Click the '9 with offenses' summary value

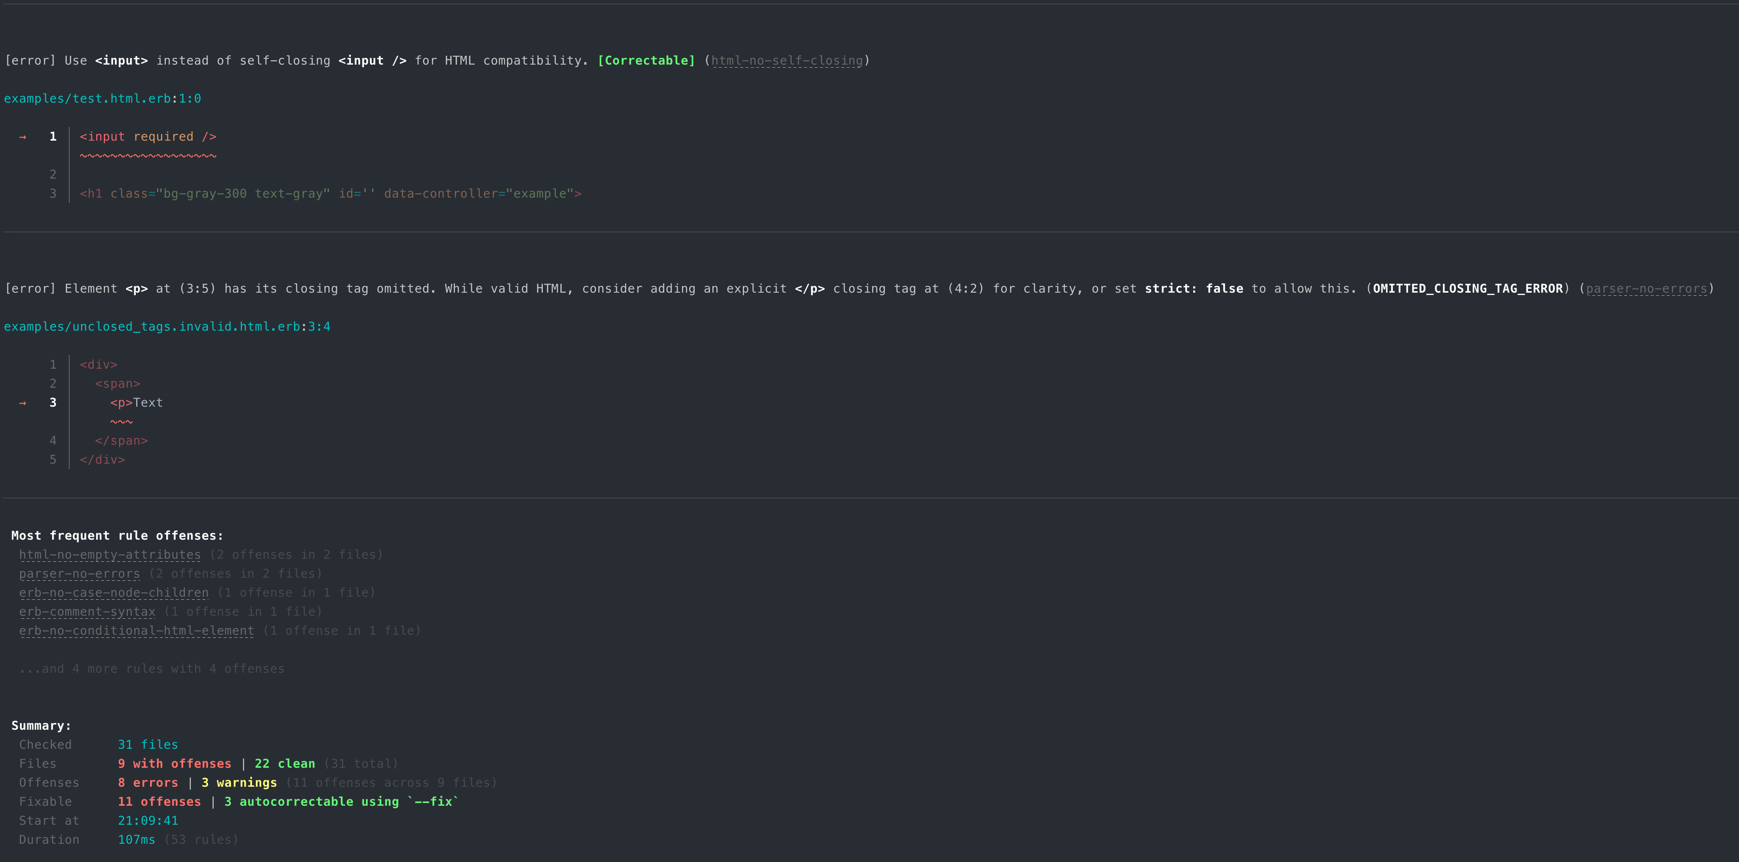(174, 764)
